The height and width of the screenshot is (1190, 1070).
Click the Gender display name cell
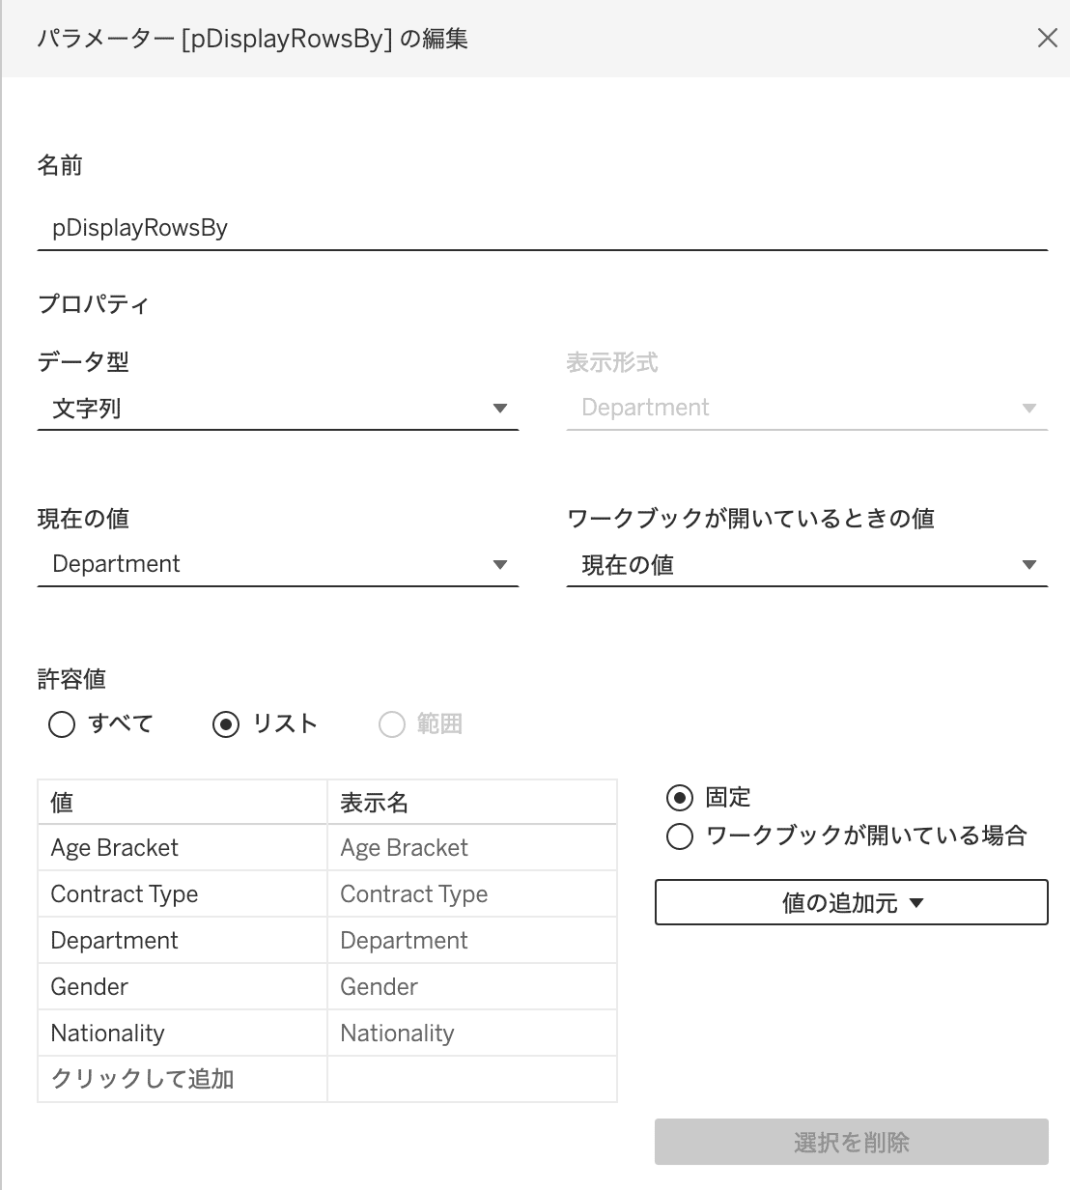pyautogui.click(x=472, y=987)
